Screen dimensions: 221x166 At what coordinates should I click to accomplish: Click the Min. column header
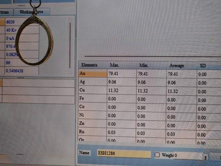tap(144, 66)
